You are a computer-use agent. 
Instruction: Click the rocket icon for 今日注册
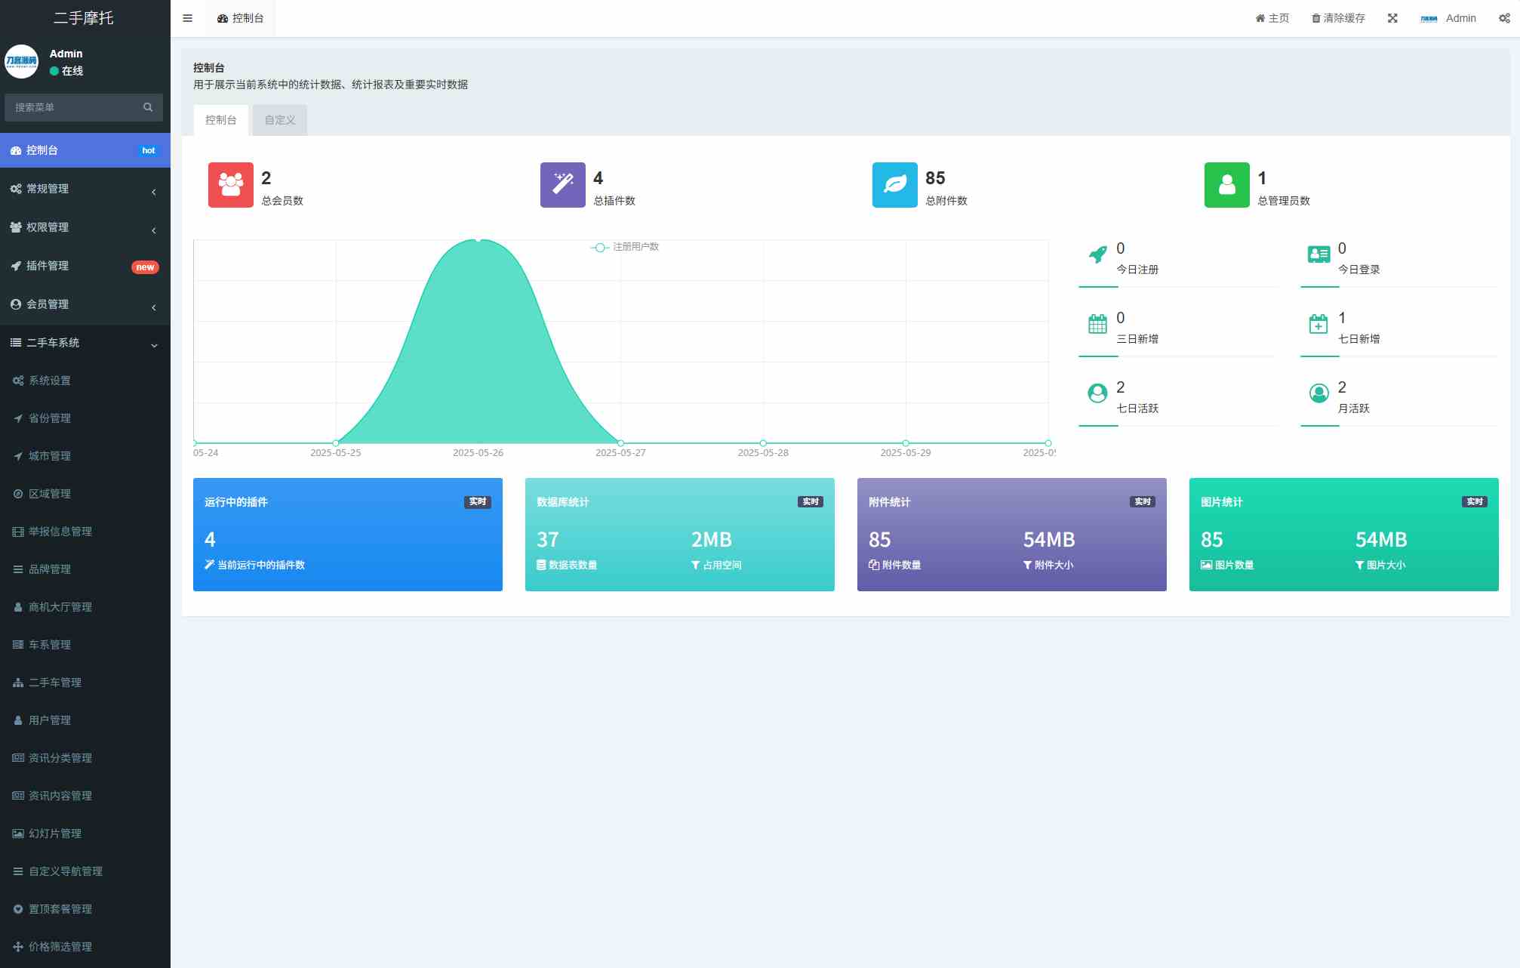point(1098,254)
